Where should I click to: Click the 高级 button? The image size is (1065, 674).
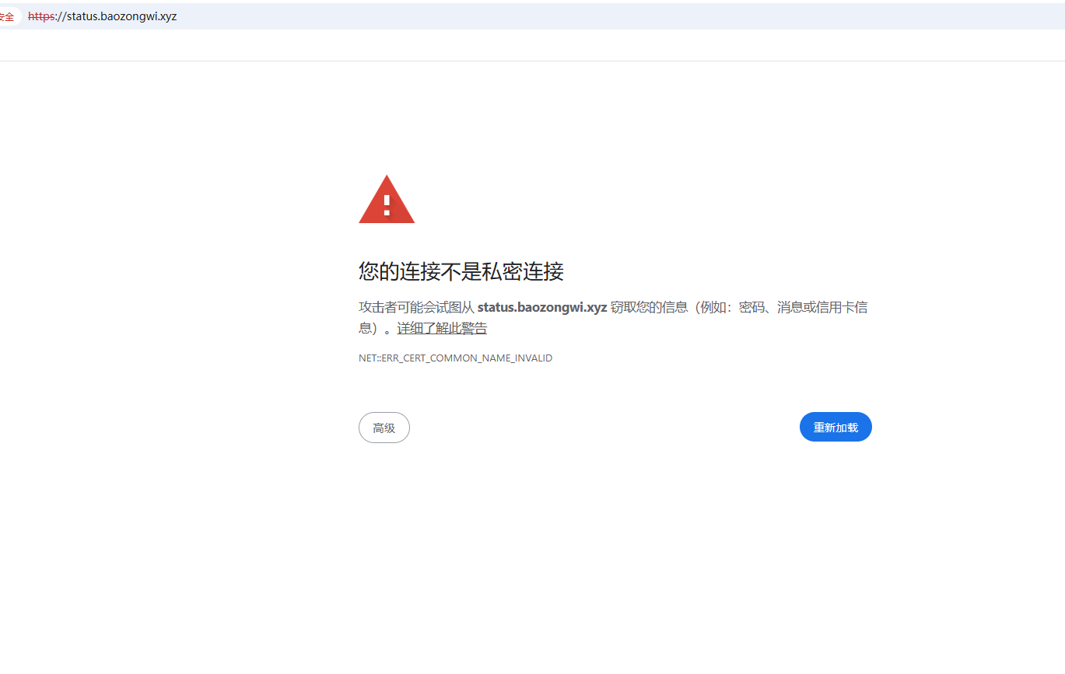pos(384,428)
